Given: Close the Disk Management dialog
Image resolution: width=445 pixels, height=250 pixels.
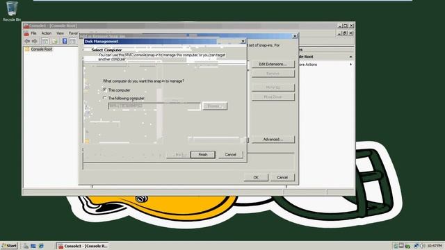Looking at the screenshot, I should pyautogui.click(x=243, y=42).
